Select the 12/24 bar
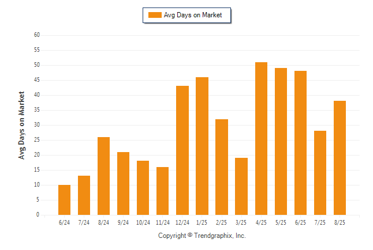Screen dimensions: 373x250 (x=182, y=150)
